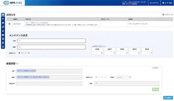
Task: Click the 対象月 date field 2024/06
Action: coord(122,77)
